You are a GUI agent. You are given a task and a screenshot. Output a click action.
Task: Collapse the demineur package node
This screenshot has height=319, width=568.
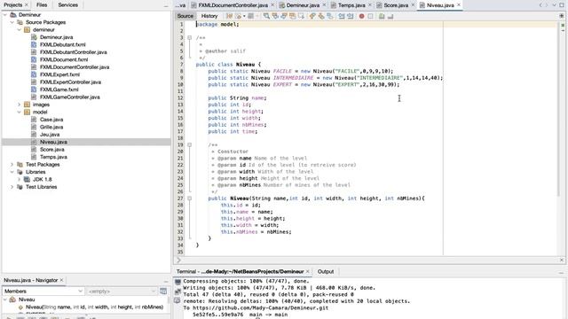click(20, 29)
